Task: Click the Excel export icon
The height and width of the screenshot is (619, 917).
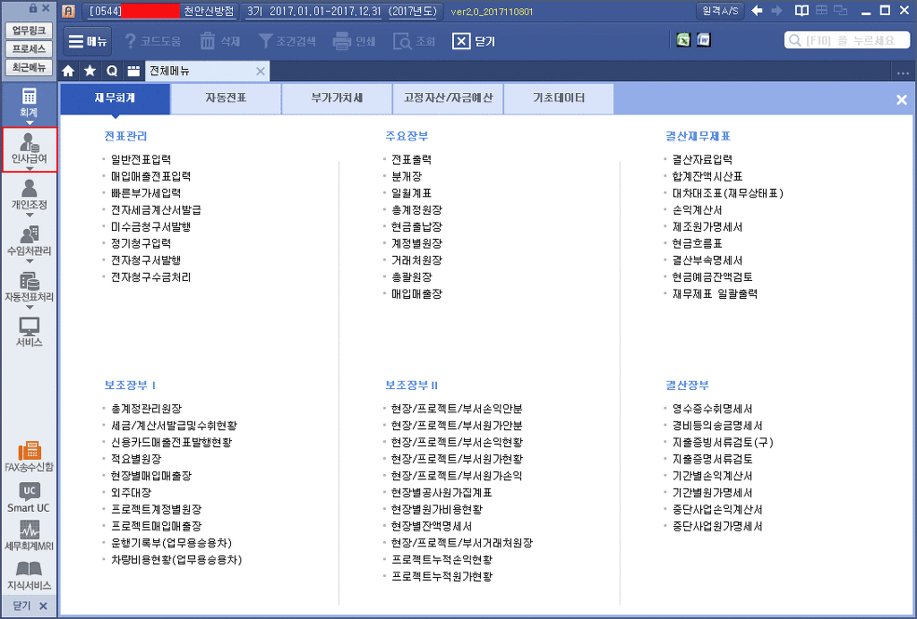Action: coord(683,41)
